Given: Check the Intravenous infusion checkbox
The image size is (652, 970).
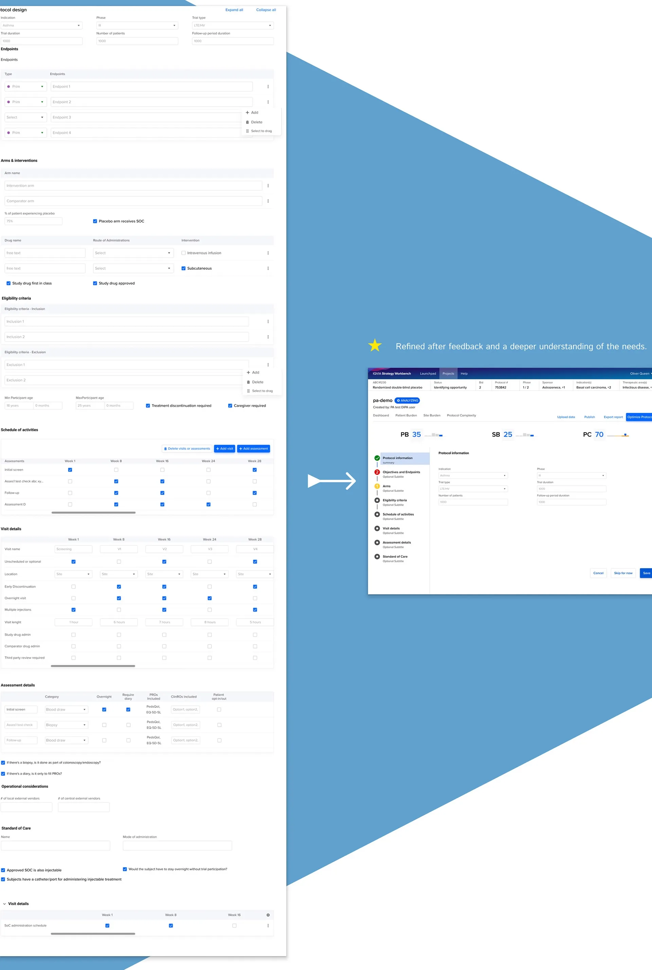Looking at the screenshot, I should tap(183, 253).
